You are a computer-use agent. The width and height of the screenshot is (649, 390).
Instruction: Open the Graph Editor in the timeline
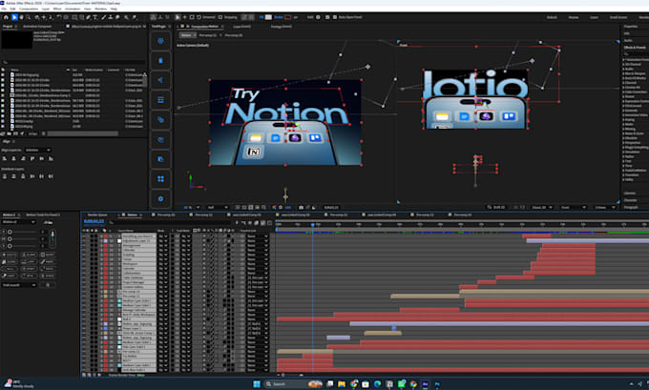point(269,223)
